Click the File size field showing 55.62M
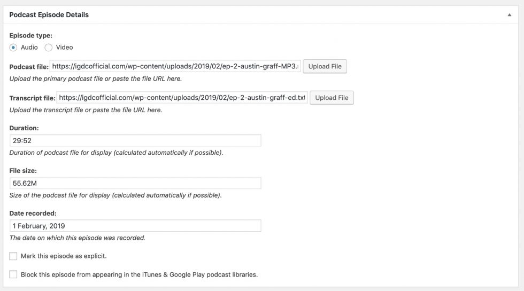This screenshot has height=291, width=524. 135,183
